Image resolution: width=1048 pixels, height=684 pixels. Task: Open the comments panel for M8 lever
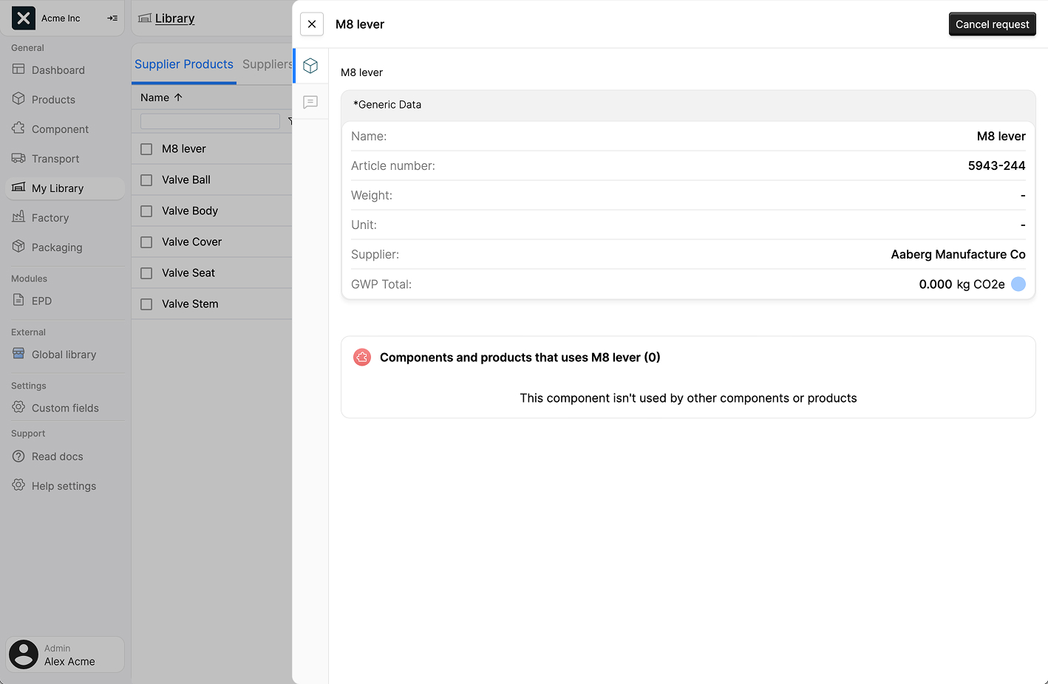click(x=310, y=101)
